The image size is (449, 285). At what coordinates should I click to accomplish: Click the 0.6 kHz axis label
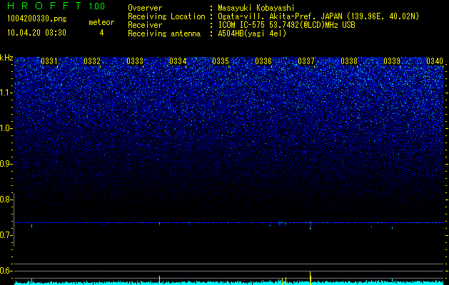click(x=6, y=271)
